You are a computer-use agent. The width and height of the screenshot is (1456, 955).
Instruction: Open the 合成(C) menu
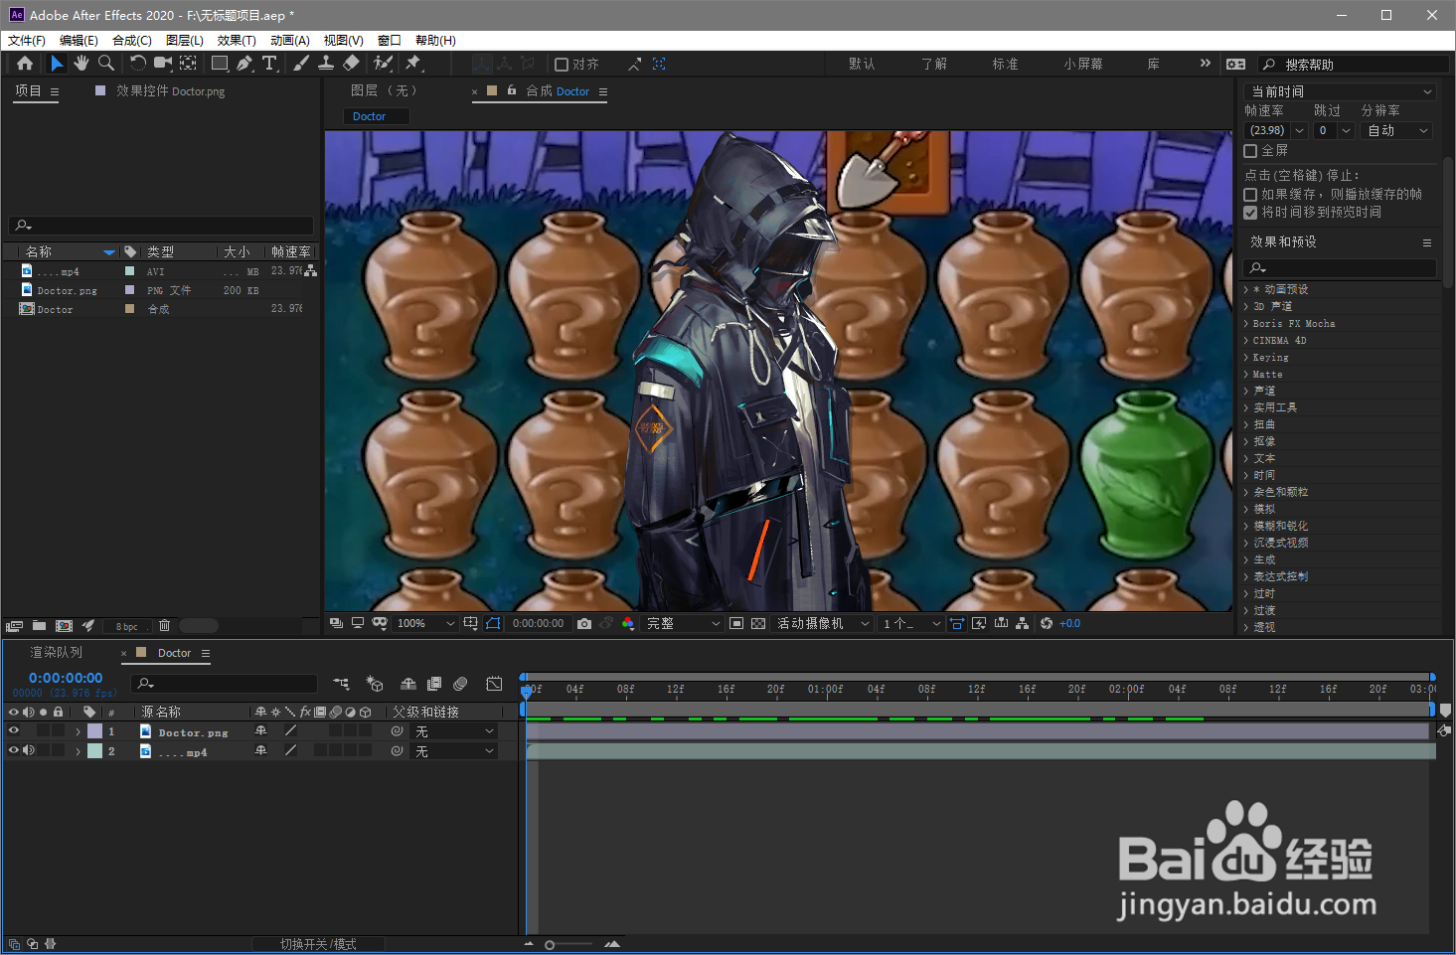[132, 41]
